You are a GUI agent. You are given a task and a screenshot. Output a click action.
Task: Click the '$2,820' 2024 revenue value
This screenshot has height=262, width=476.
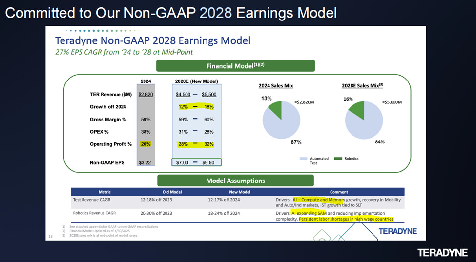(145, 94)
